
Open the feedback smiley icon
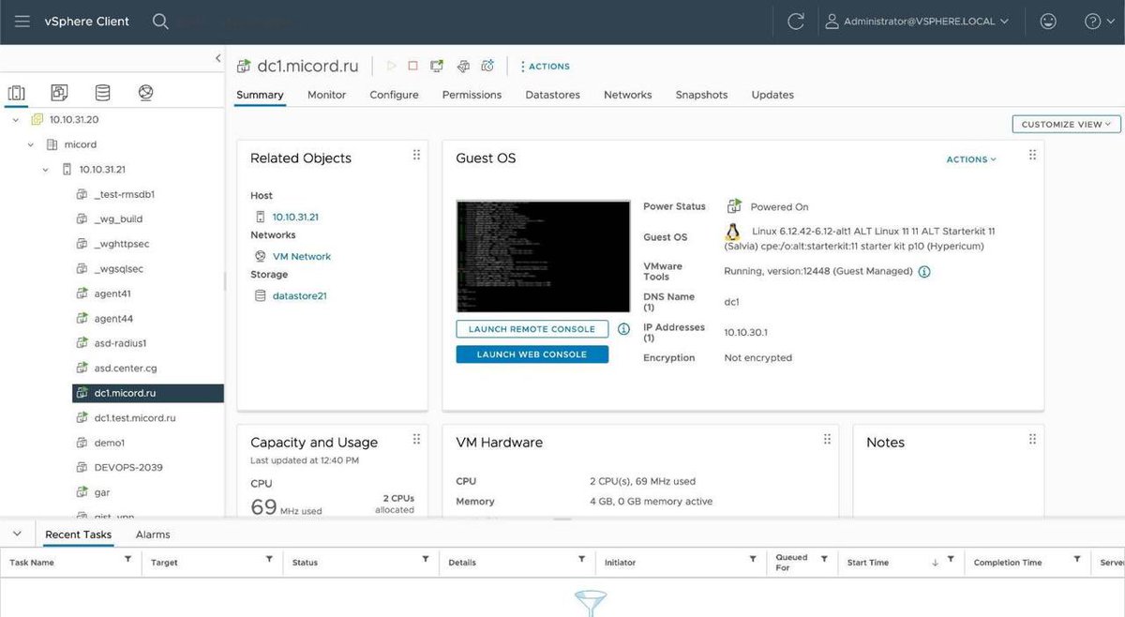[x=1049, y=21]
